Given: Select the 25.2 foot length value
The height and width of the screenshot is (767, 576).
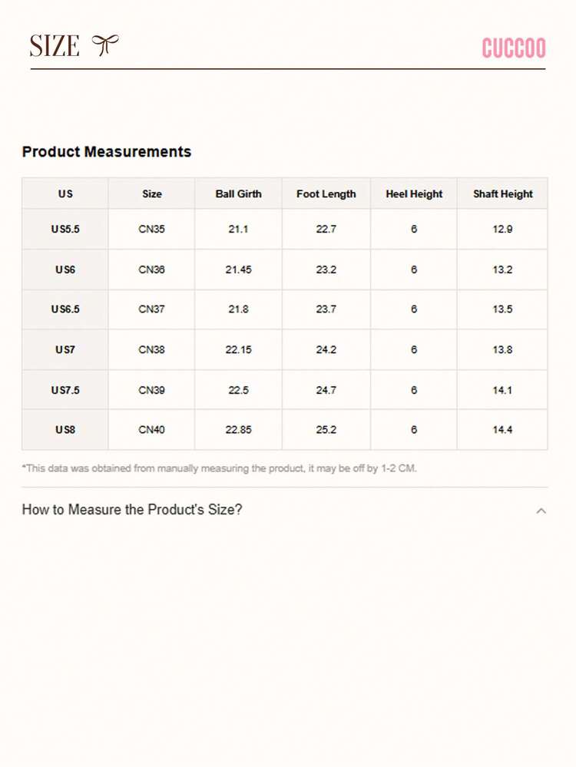Looking at the screenshot, I should coord(326,429).
